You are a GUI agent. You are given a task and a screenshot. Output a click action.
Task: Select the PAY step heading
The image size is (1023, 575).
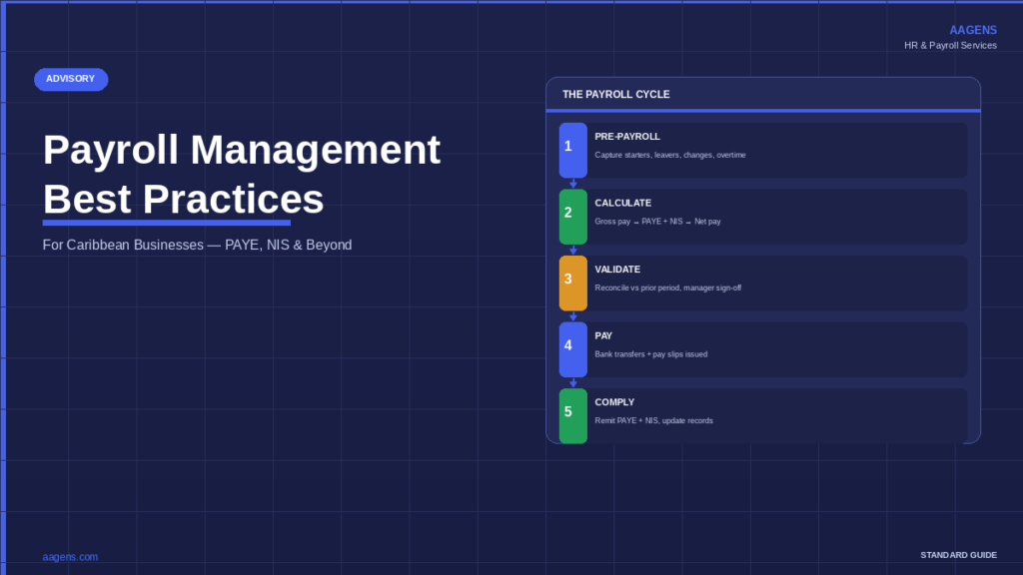(x=603, y=335)
